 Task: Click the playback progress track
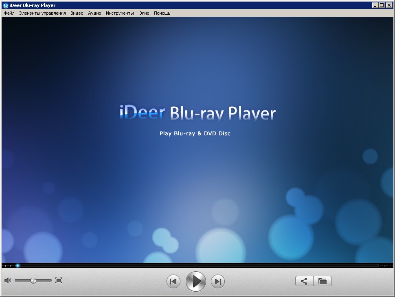tap(197, 266)
